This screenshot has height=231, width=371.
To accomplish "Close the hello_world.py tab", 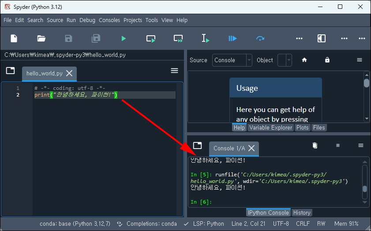I will (x=69, y=73).
